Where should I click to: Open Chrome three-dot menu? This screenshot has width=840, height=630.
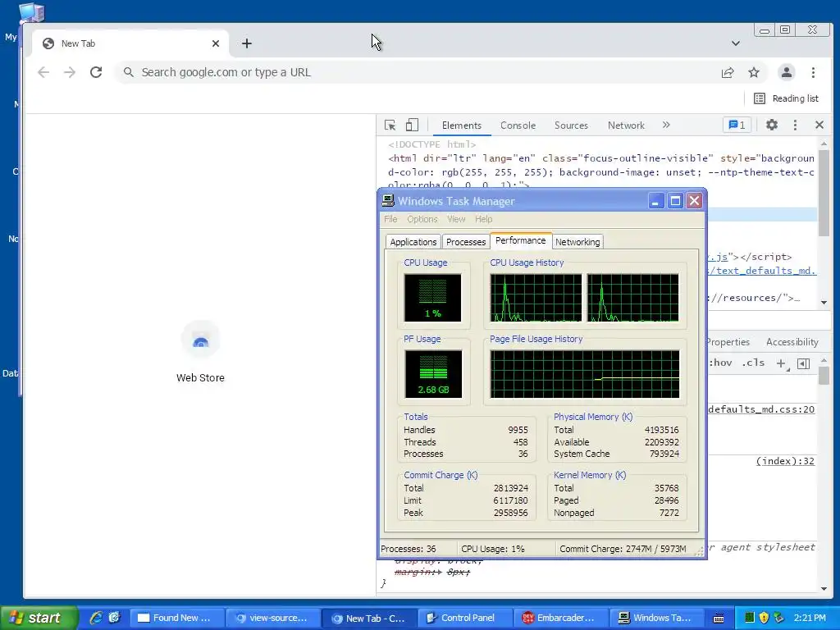click(x=813, y=72)
